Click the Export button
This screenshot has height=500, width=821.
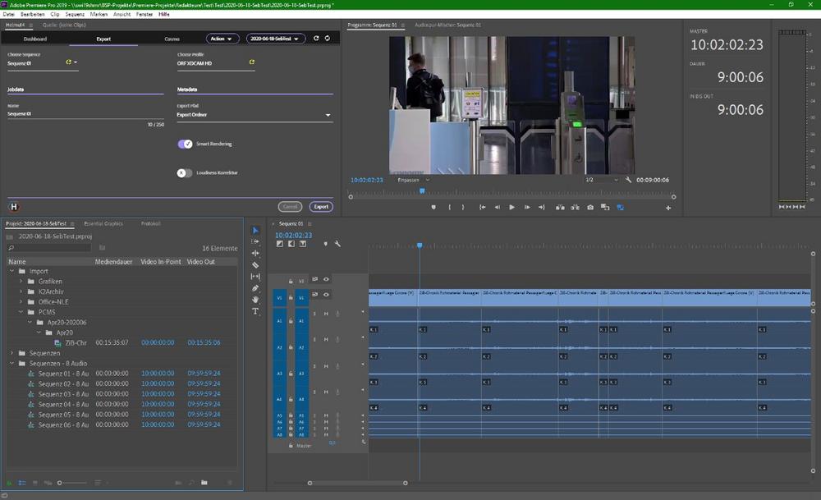(x=321, y=207)
